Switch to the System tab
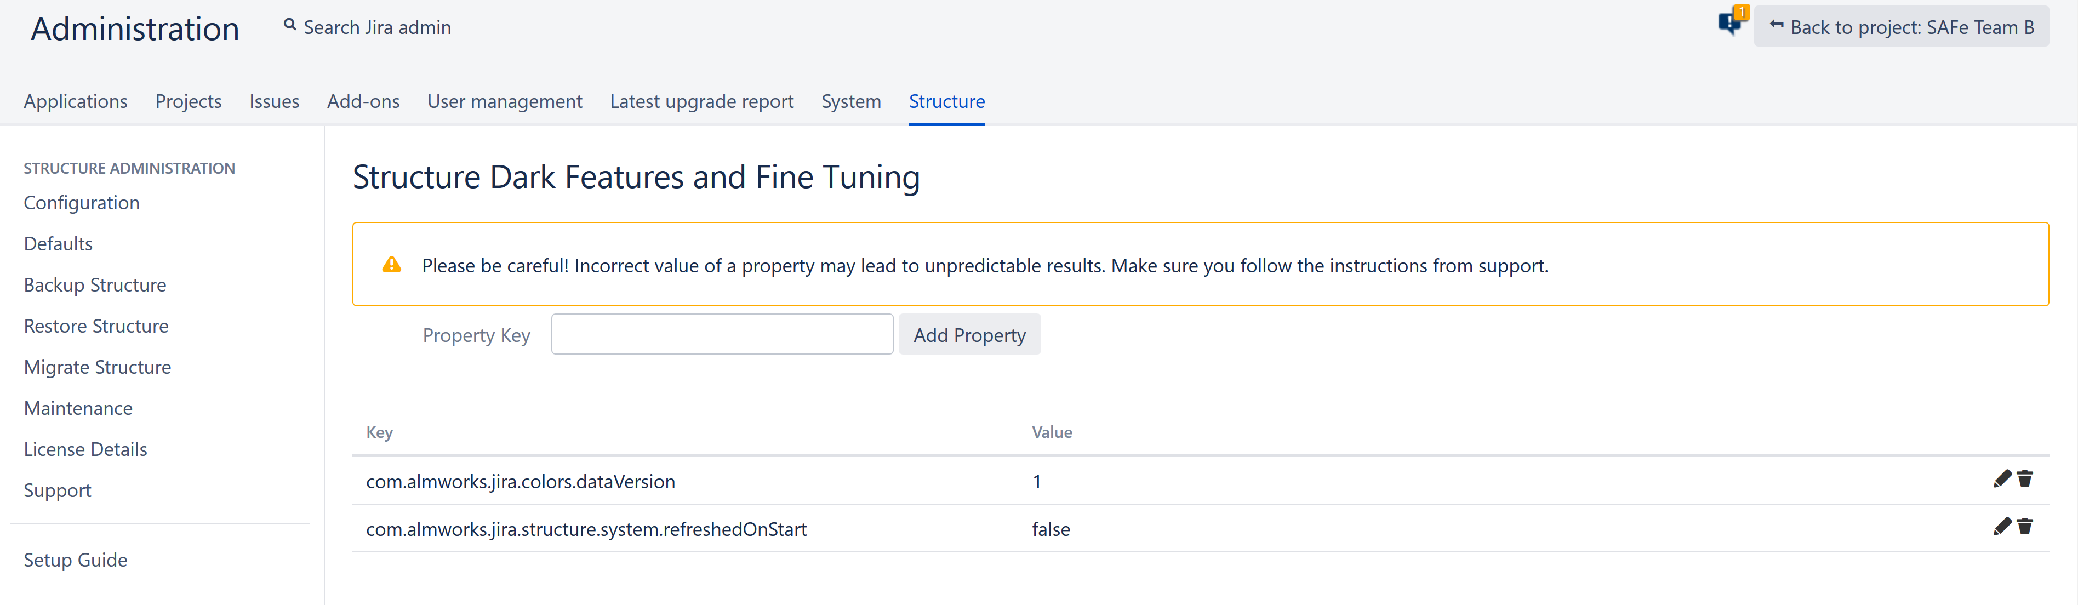Image resolution: width=2078 pixels, height=605 pixels. point(850,101)
